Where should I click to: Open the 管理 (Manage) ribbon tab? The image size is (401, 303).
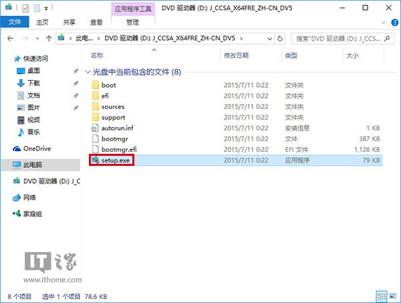pyautogui.click(x=132, y=21)
